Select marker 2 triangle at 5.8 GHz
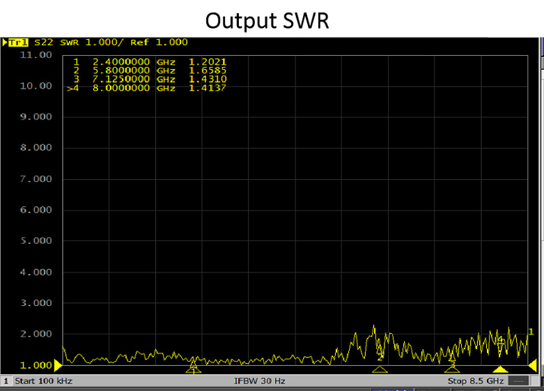544x391 pixels. click(380, 369)
